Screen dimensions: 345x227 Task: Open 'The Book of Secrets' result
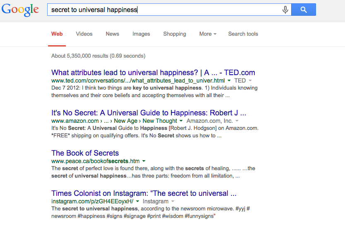coord(85,153)
